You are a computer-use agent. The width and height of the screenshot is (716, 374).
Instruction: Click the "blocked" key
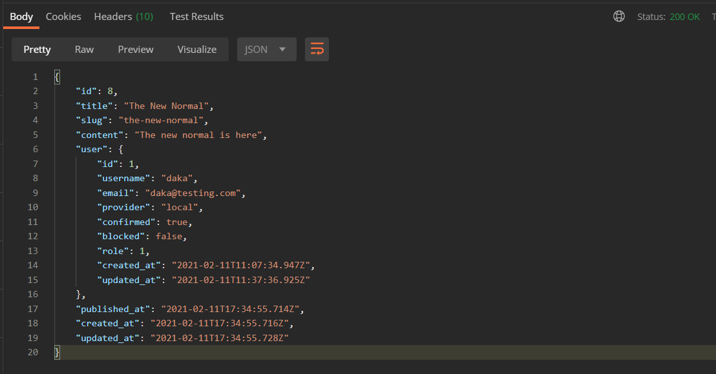click(x=121, y=237)
